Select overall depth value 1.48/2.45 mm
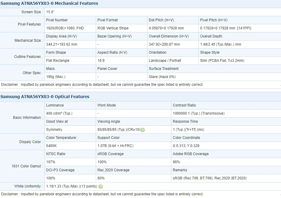Screen dimensions: 281x198 [220, 44]
